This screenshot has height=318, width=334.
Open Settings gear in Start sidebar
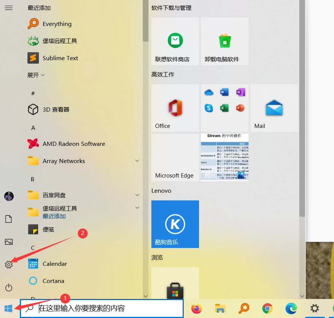tap(9, 265)
